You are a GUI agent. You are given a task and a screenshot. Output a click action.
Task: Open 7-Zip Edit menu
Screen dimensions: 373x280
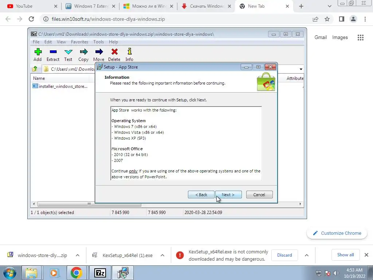[48, 42]
